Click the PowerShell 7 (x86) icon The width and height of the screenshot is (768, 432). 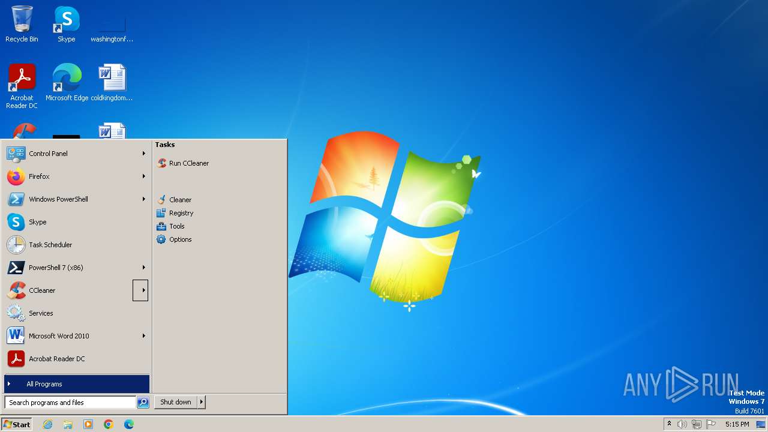tap(16, 268)
